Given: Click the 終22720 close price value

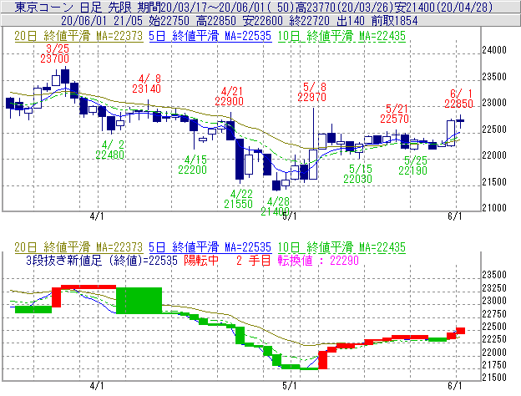Looking at the screenshot, I should (x=309, y=21).
